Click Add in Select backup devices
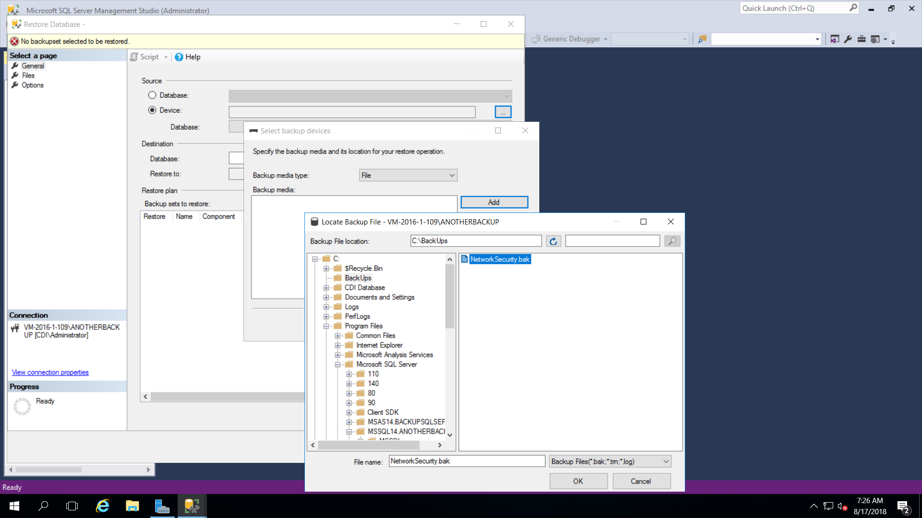922x518 pixels. [494, 202]
